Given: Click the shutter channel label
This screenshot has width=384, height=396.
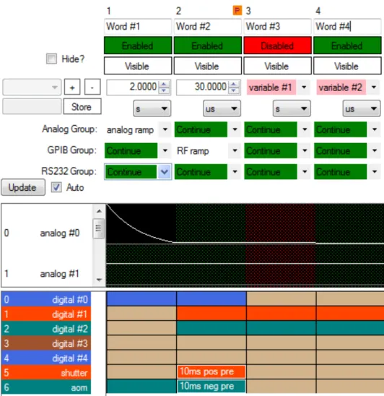Looking at the screenshot, I should click(x=46, y=372).
